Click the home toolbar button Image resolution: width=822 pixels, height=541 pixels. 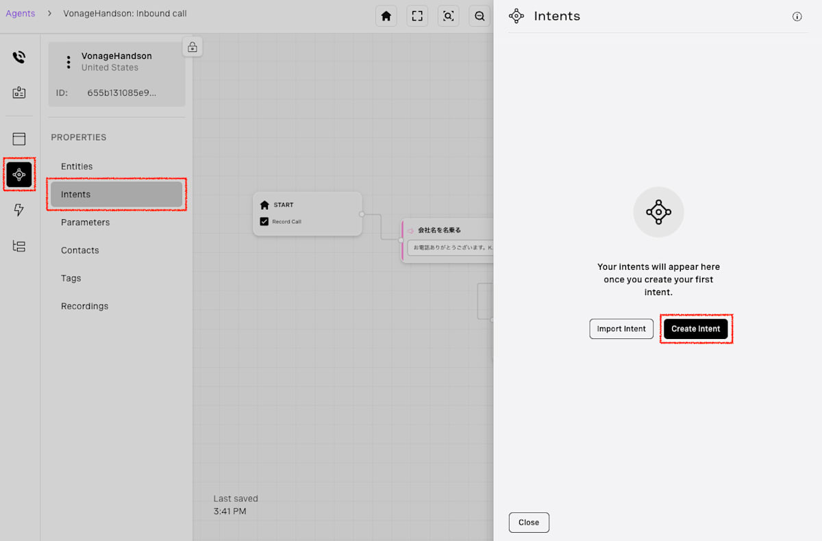point(386,16)
